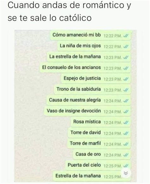
Task: Click read receipt checkmarks on 'Cómo amaneció mi bb'
Action: point(126,36)
